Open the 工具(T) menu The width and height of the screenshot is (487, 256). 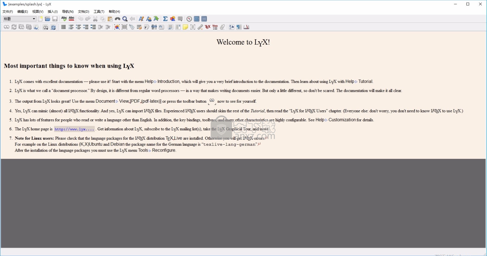(x=99, y=12)
